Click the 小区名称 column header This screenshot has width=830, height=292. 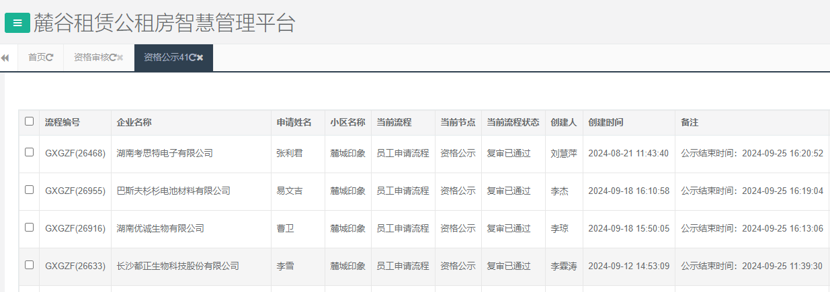click(x=347, y=123)
